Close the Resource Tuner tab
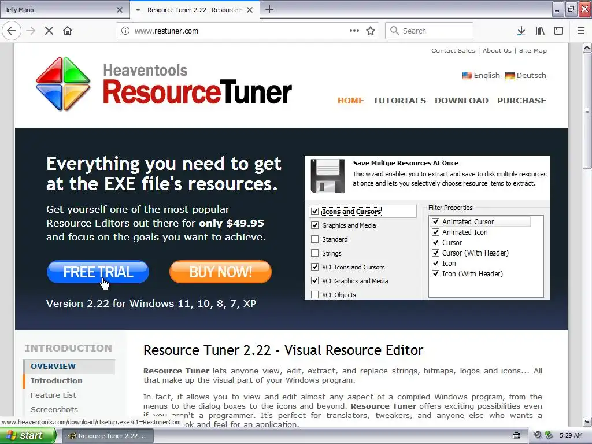592x444 pixels. tap(250, 10)
